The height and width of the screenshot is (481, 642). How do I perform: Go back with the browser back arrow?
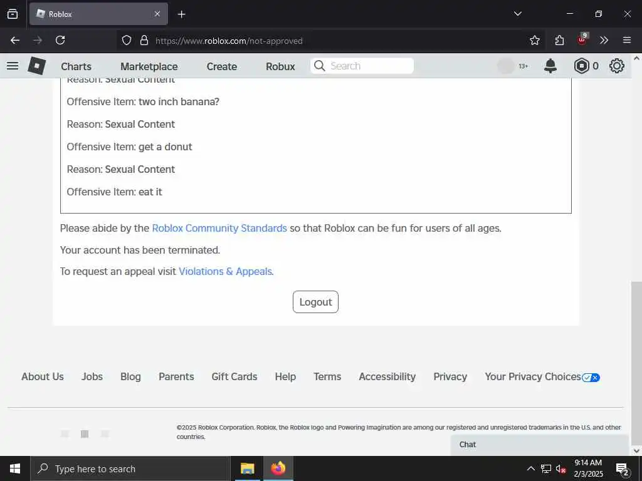(15, 40)
